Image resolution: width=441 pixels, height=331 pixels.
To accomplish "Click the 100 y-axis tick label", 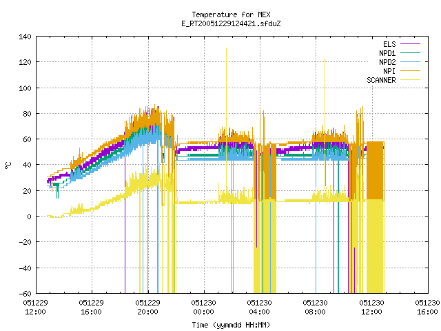I will [x=25, y=88].
